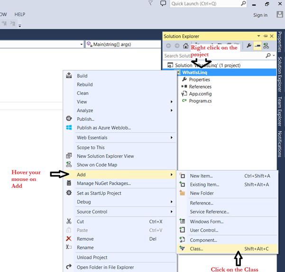Click the Open Folder in File Explorer arrow icon
The image size is (285, 272).
pos(69,267)
